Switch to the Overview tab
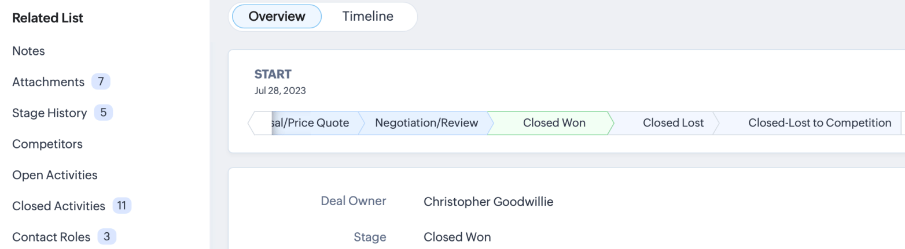This screenshot has width=905, height=249. point(277,17)
